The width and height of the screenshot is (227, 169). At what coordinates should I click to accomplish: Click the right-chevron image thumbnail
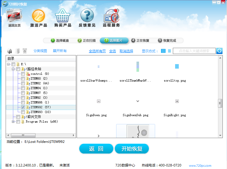click(x=99, y=136)
